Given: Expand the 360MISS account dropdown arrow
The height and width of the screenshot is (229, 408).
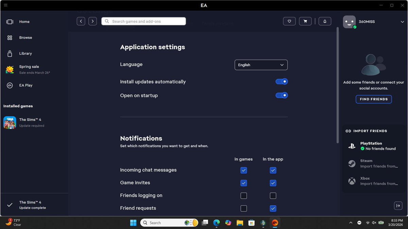Looking at the screenshot, I should point(402,22).
